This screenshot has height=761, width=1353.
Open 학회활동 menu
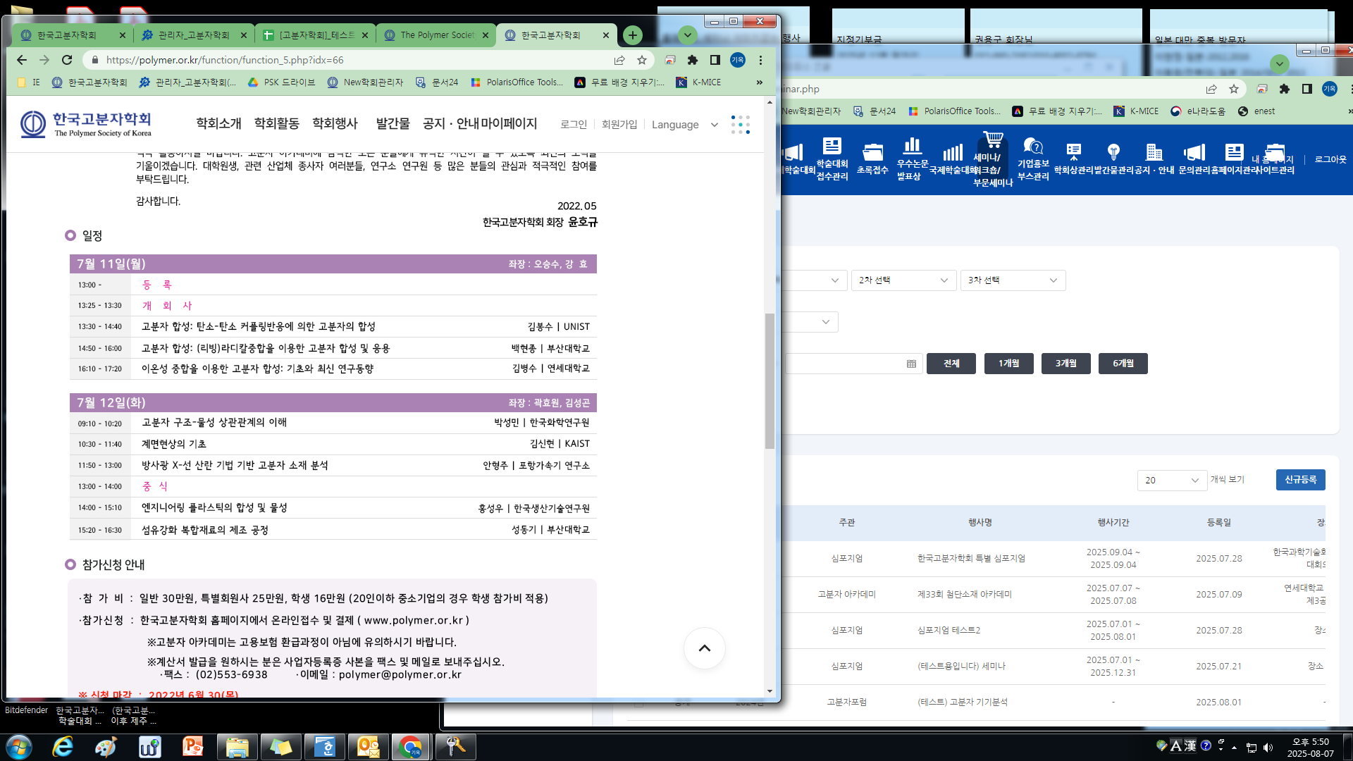pos(277,124)
